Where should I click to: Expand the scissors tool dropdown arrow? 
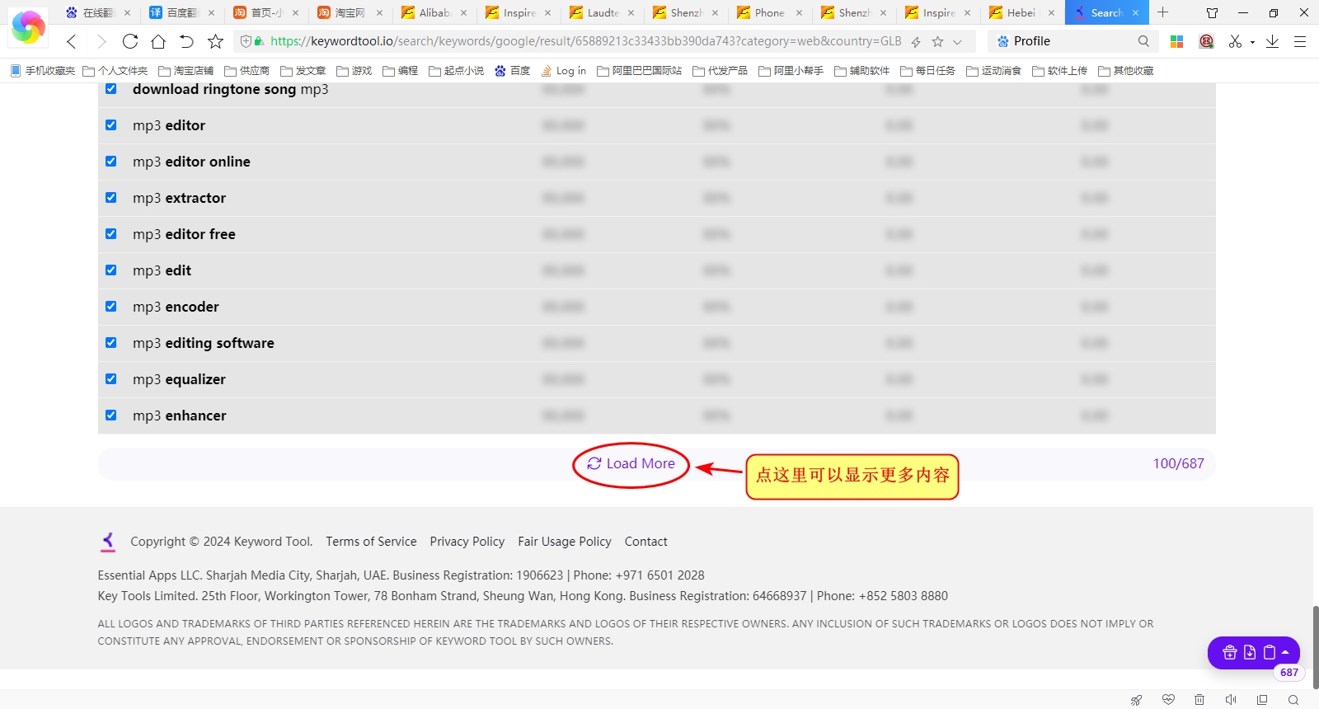[x=1252, y=42]
